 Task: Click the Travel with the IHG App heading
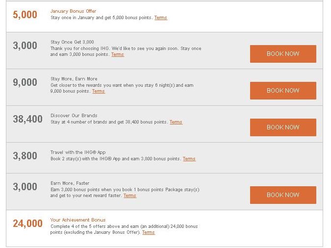tap(78, 152)
